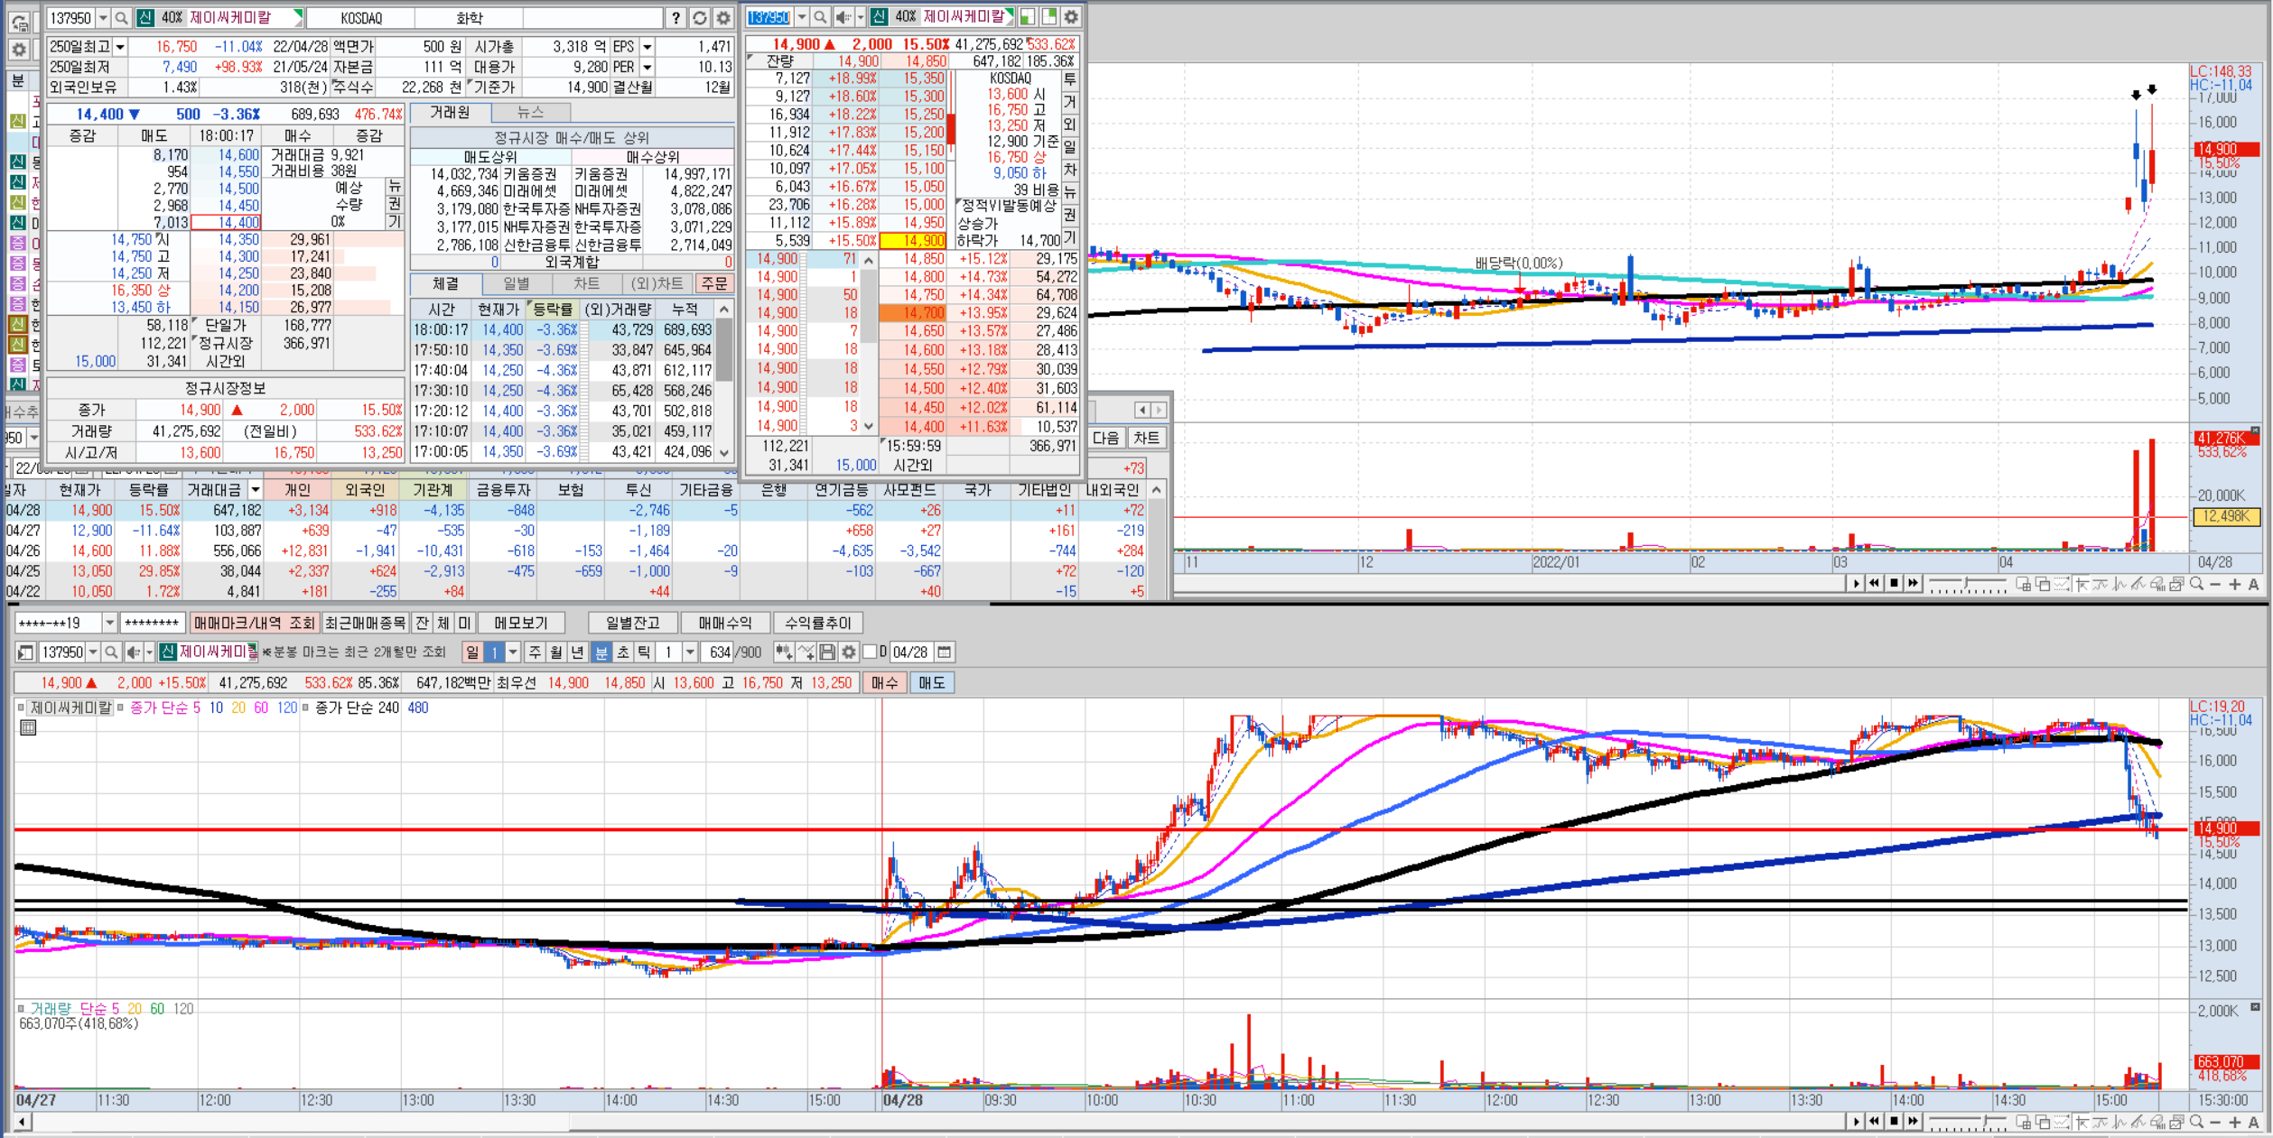Screen dimensions: 2273x1138
Task: Toggle data table icon under lower chart legend
Action: pyautogui.click(x=28, y=727)
